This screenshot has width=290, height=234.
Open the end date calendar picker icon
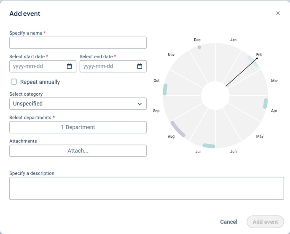pyautogui.click(x=140, y=66)
